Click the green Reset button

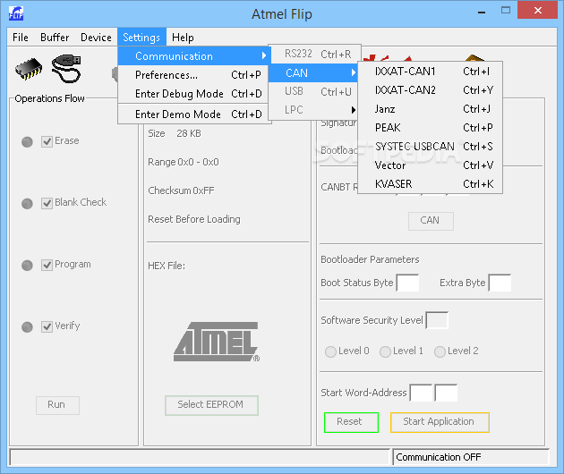[351, 422]
